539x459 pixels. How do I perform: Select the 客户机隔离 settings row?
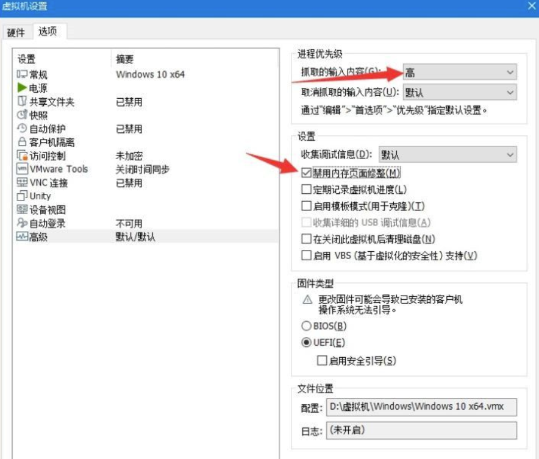[x=146, y=142]
